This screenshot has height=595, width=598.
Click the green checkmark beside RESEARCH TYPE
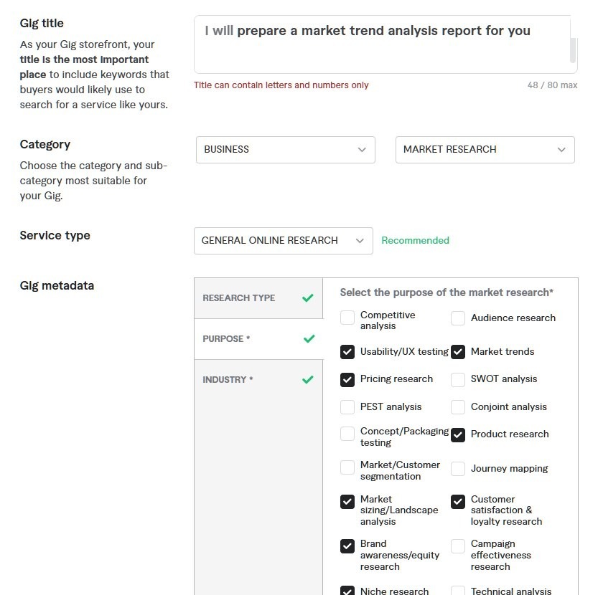tap(307, 298)
